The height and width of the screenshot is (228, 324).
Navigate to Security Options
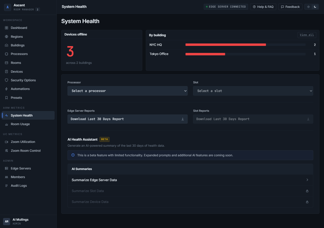click(x=28, y=80)
